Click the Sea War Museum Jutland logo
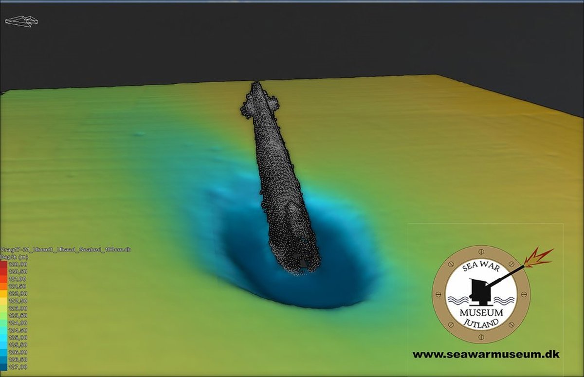The width and height of the screenshot is (584, 377). pyautogui.click(x=481, y=294)
